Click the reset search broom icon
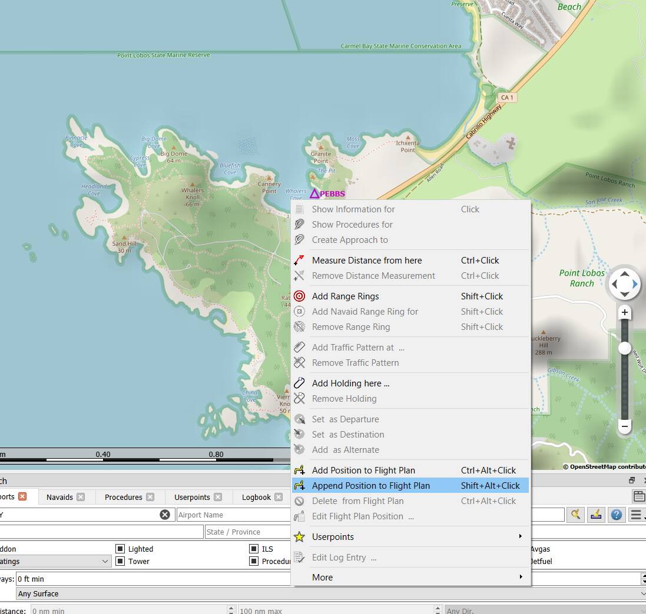646x614 pixels. pyautogui.click(x=575, y=515)
